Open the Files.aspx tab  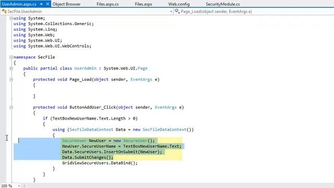pyautogui.click(x=144, y=4)
